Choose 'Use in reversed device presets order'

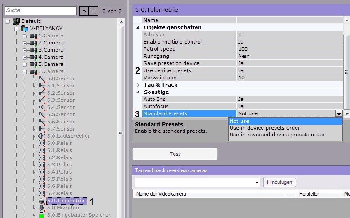click(277, 135)
